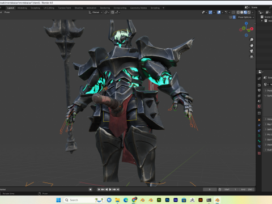Go to the Shading workspace tab
The image size is (272, 204).
(79, 8)
